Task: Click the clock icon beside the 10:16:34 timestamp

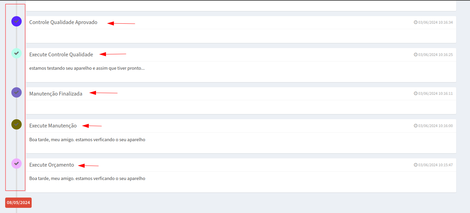Action: point(416,22)
